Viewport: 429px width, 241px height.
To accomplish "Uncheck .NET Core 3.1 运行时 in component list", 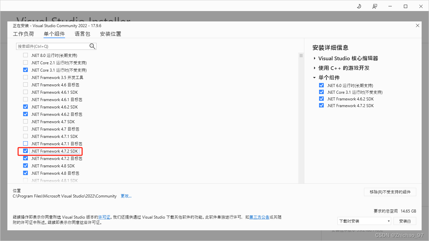I will (x=25, y=70).
